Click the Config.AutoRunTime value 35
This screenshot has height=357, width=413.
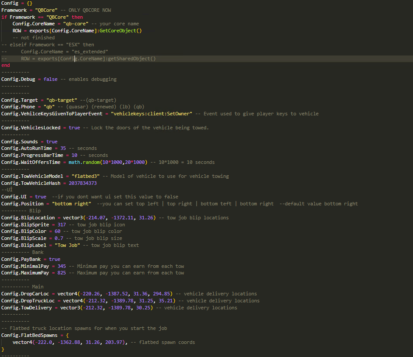tap(63, 149)
